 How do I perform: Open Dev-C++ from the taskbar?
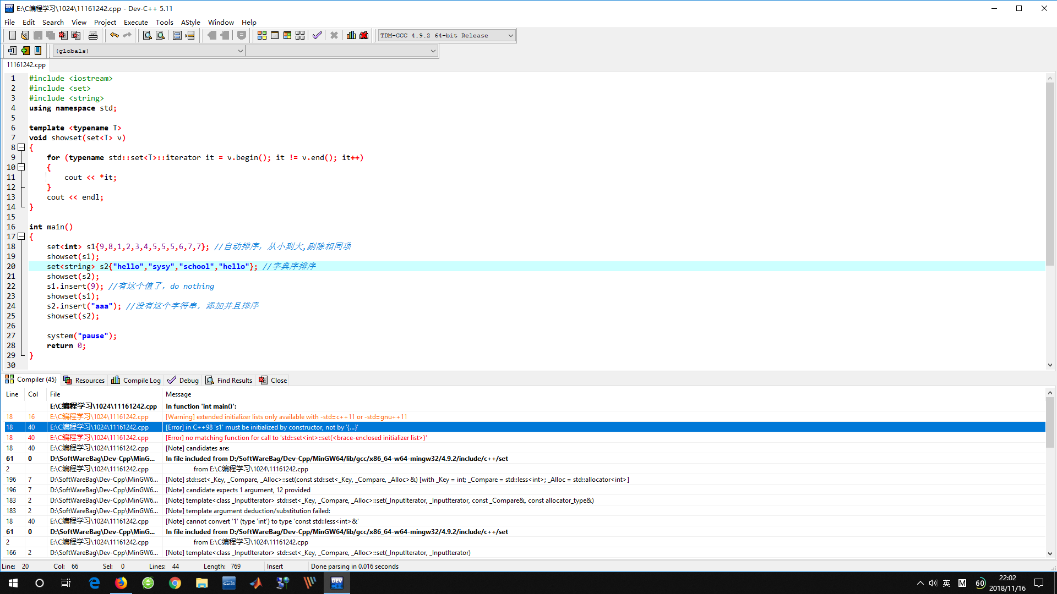pyautogui.click(x=337, y=583)
